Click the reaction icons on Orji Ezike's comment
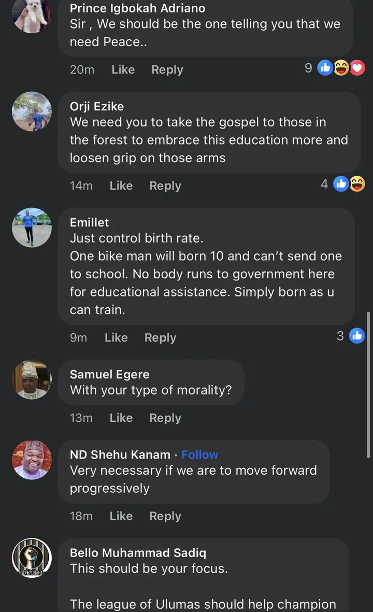Viewport: 373px width, 612px height. (349, 184)
